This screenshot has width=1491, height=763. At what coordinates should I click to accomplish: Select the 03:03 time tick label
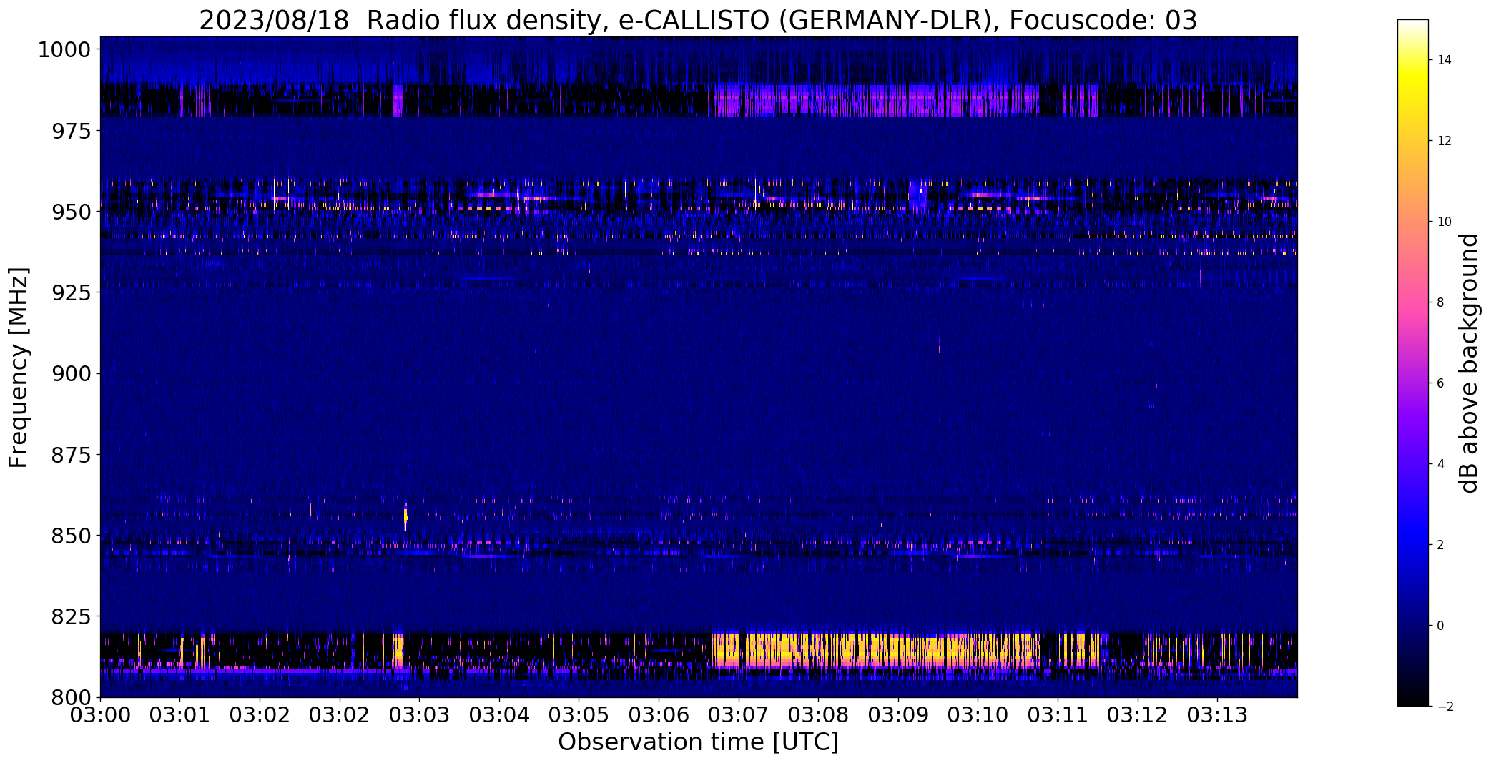pos(420,714)
